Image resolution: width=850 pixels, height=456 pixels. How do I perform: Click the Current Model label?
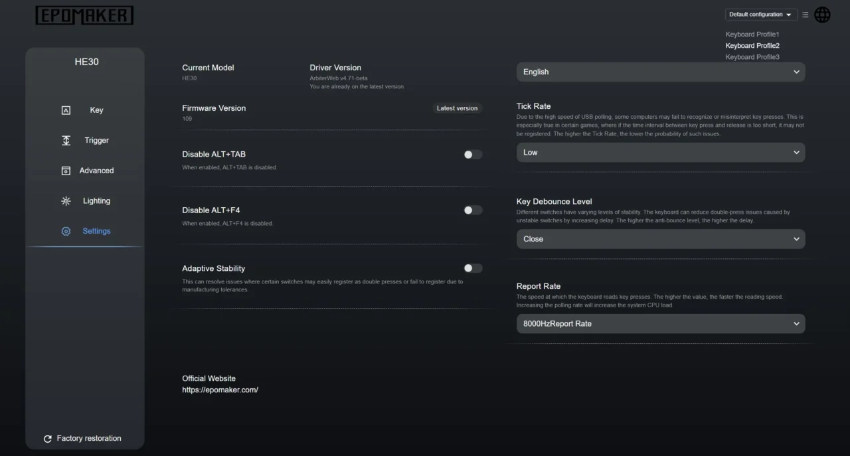coord(208,68)
